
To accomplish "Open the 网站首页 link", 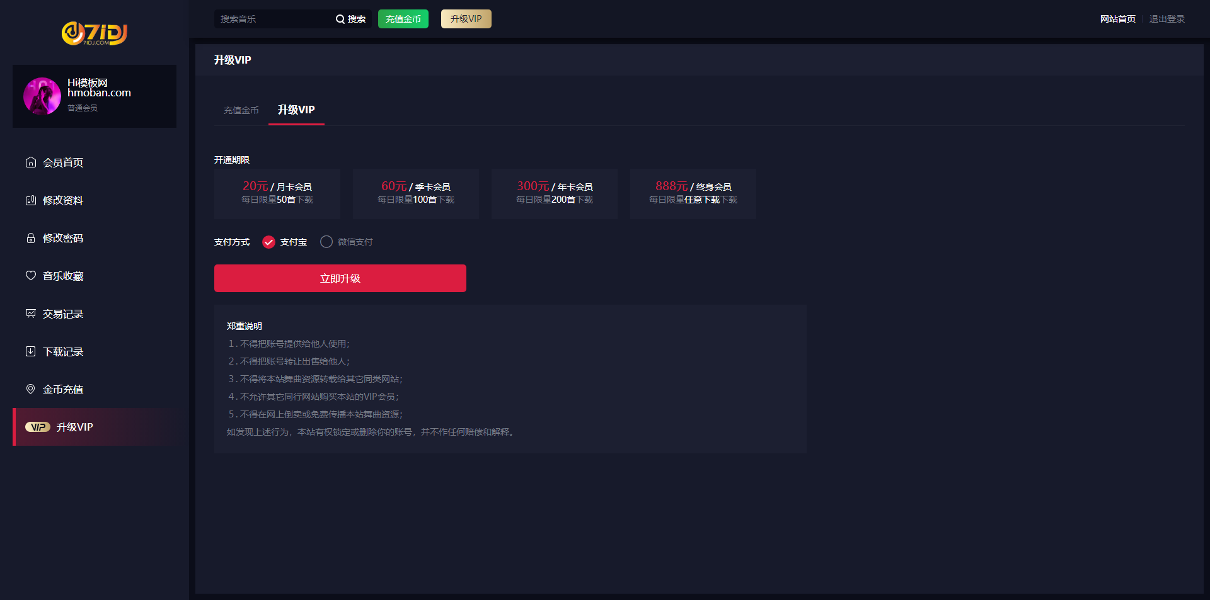I will [x=1118, y=19].
